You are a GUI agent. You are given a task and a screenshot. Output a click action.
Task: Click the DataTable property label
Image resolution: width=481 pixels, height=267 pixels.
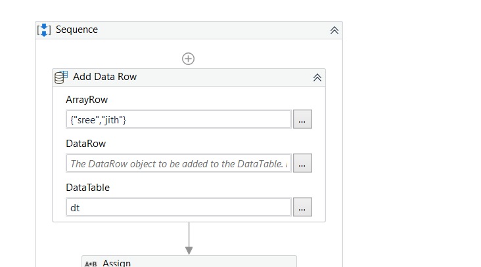[x=87, y=188]
